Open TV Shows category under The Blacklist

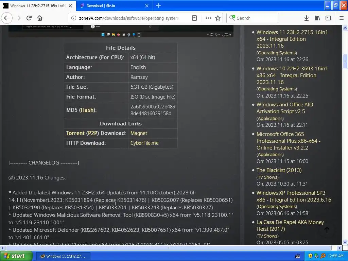tap(267, 177)
